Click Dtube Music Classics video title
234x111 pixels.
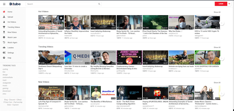click(207, 103)
